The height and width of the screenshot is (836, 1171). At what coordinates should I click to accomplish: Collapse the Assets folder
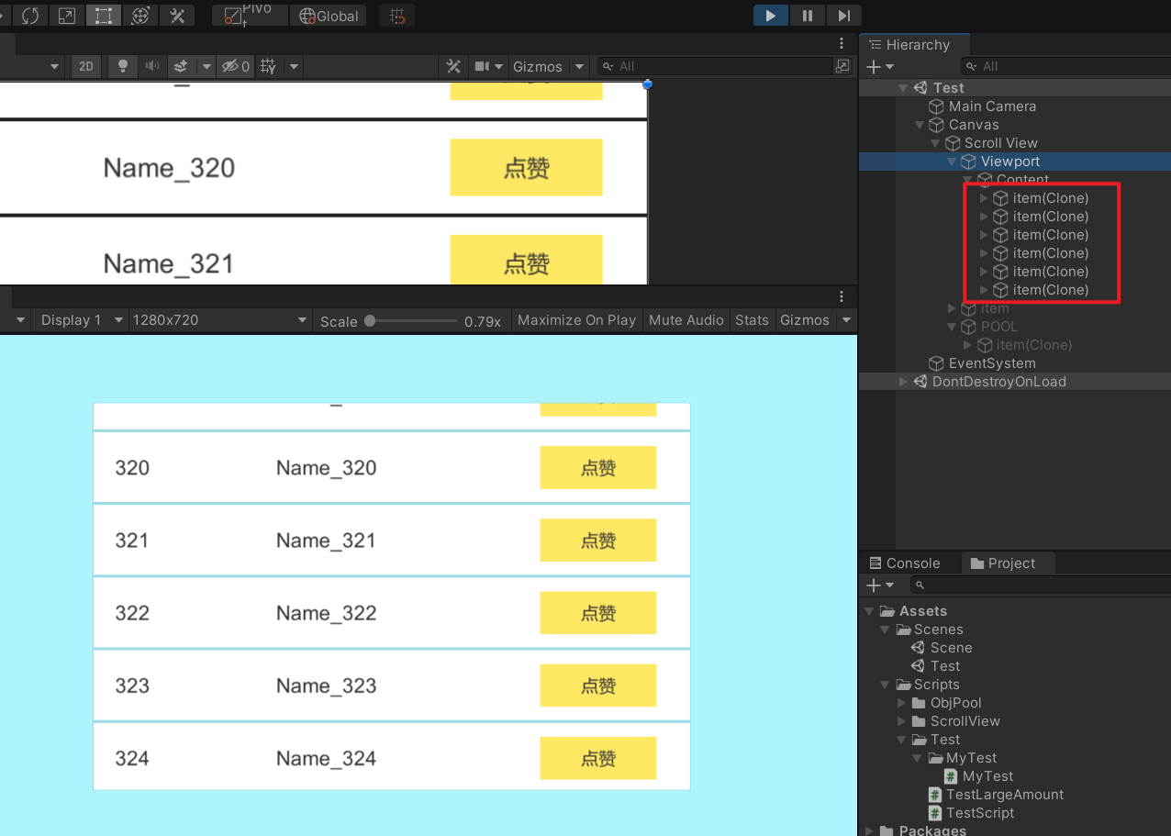869,611
